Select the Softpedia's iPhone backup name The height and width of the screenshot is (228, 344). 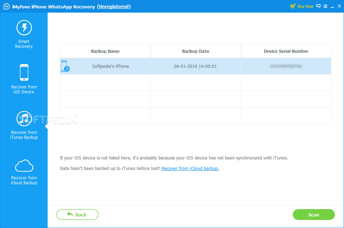tap(110, 66)
